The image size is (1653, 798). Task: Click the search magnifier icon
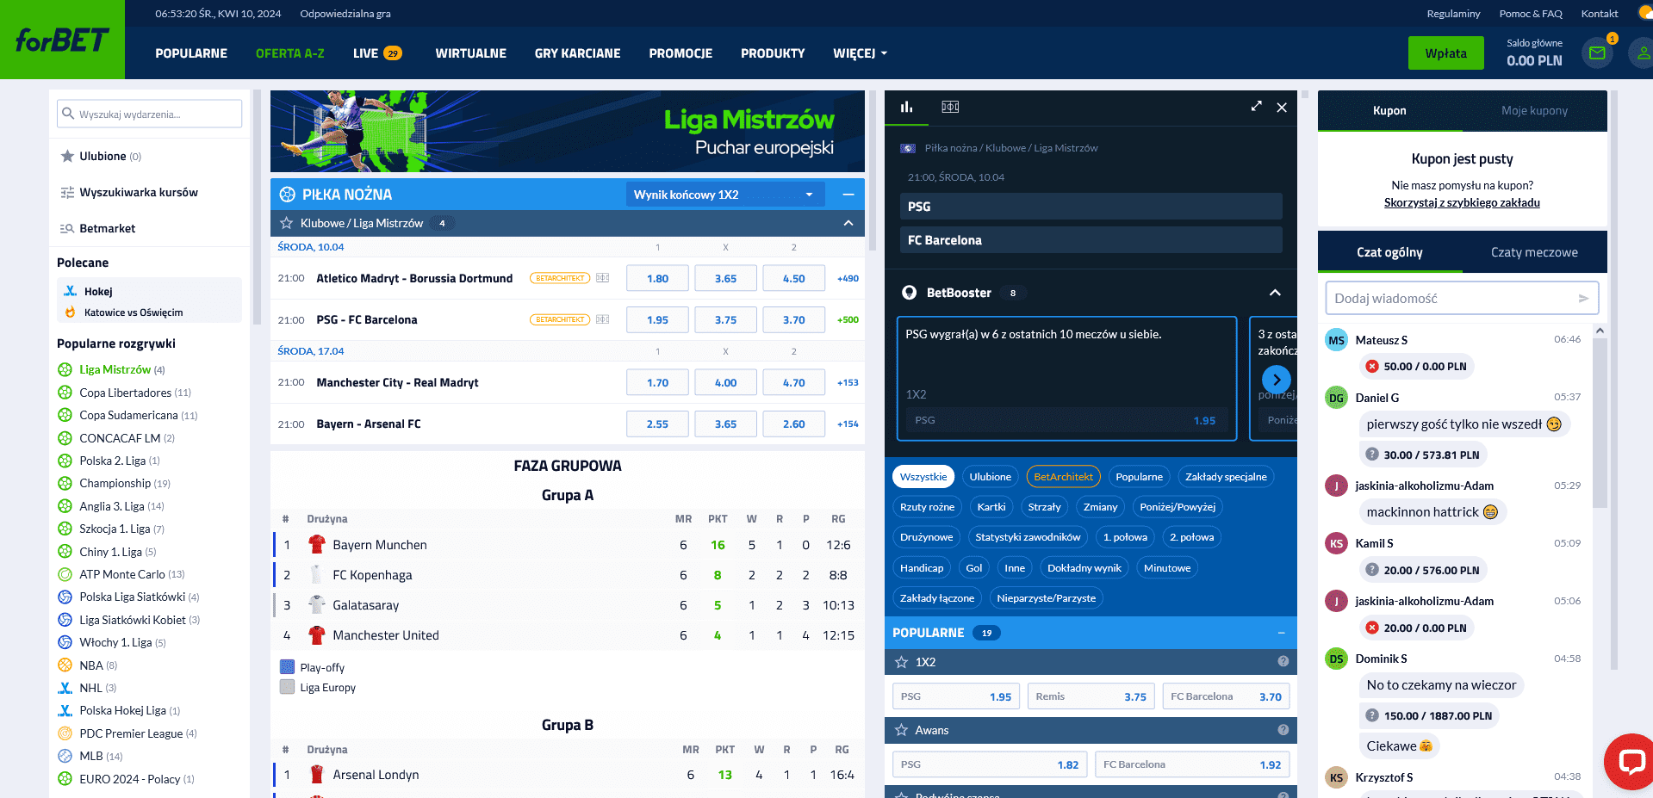pyautogui.click(x=67, y=114)
